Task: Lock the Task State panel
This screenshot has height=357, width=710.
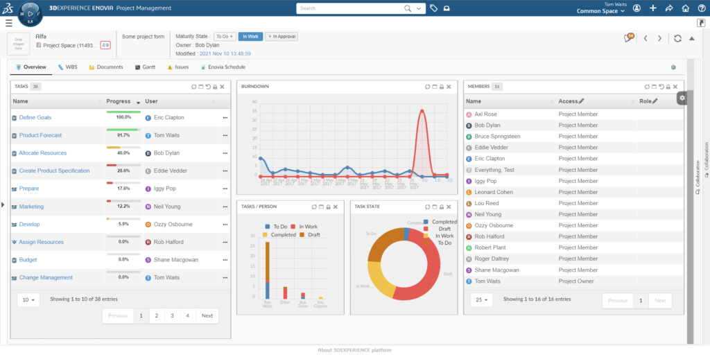Action: click(442, 207)
